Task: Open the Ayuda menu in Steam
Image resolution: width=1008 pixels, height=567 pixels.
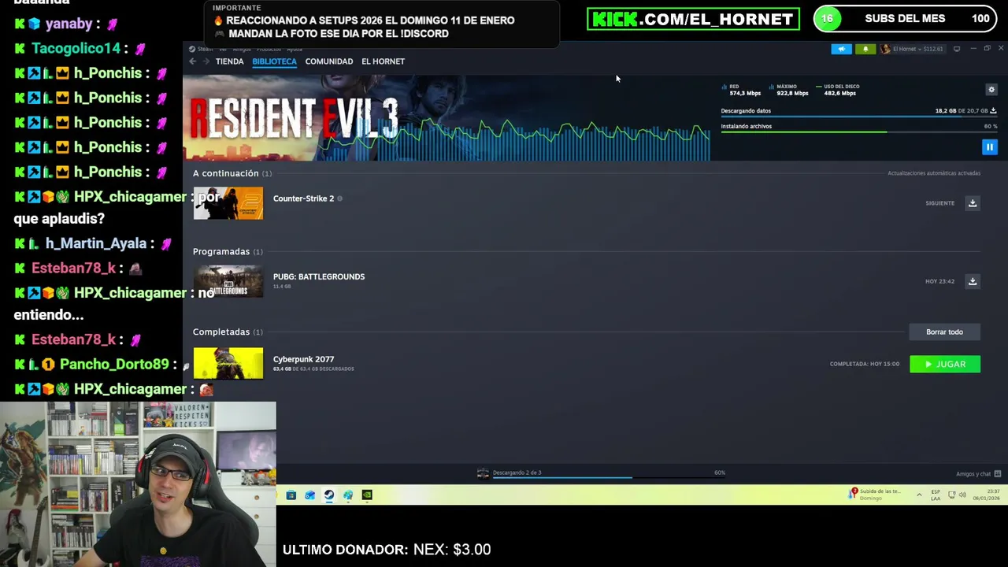Action: [x=295, y=49]
